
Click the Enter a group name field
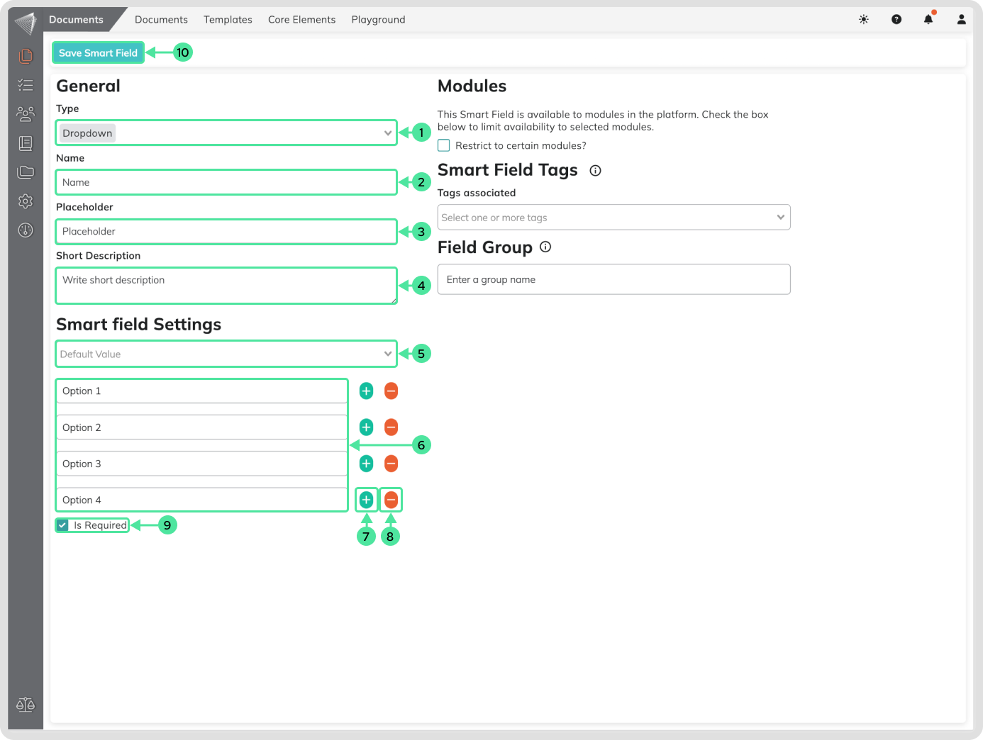(x=613, y=280)
